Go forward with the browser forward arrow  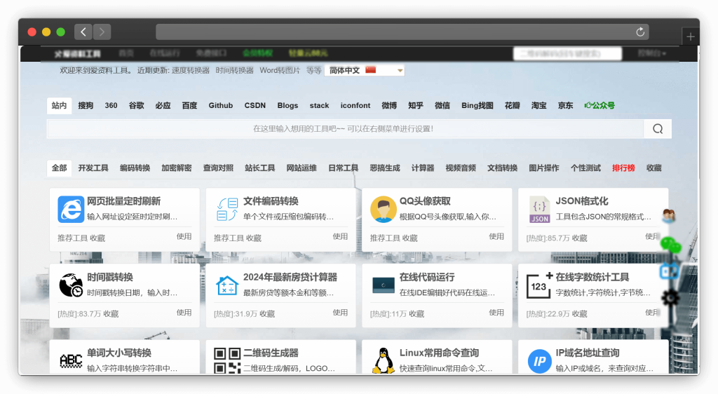[102, 32]
